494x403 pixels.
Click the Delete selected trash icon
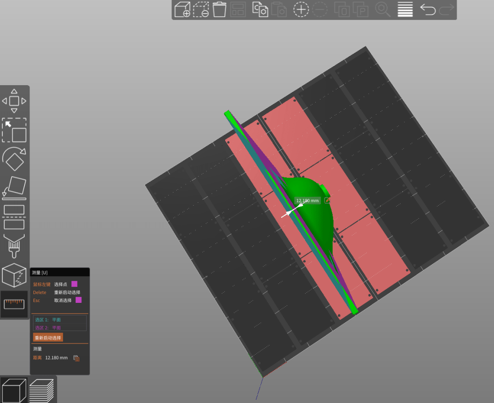219,10
